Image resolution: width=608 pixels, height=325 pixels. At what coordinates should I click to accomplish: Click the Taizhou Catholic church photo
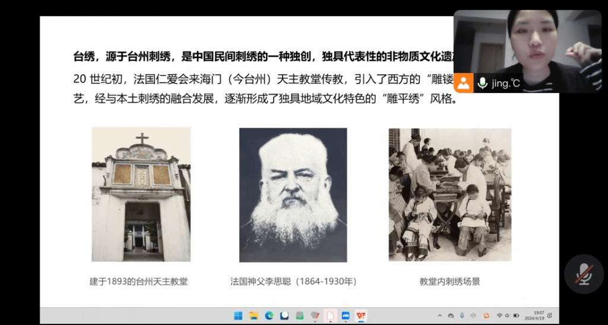click(x=141, y=195)
